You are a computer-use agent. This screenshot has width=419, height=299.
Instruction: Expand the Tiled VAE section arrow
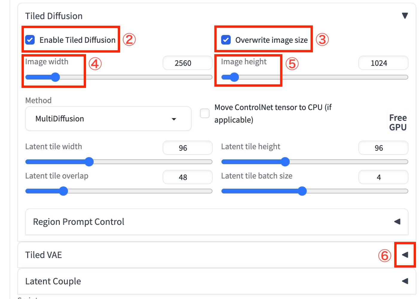click(405, 255)
